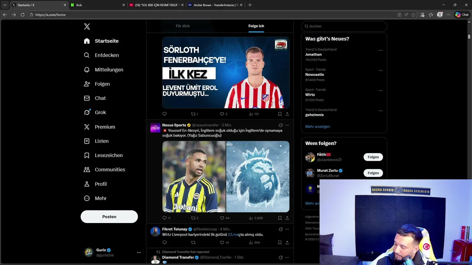Open the 23.ma link in Tolunay post
The image size is (472, 265).
click(233, 234)
